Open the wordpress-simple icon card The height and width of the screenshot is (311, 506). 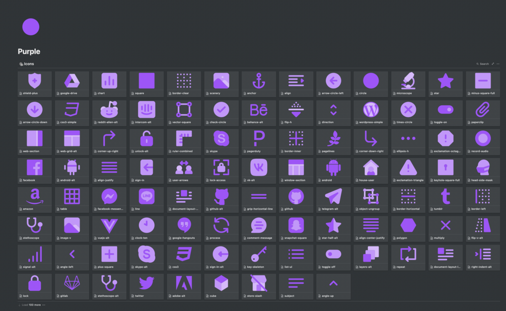tap(371, 113)
